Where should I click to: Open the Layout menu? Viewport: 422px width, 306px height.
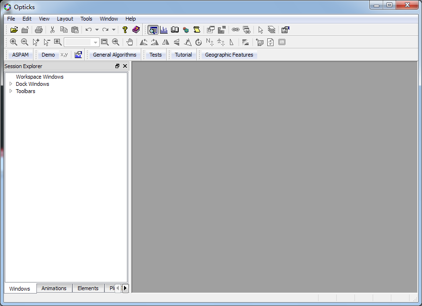pyautogui.click(x=65, y=19)
